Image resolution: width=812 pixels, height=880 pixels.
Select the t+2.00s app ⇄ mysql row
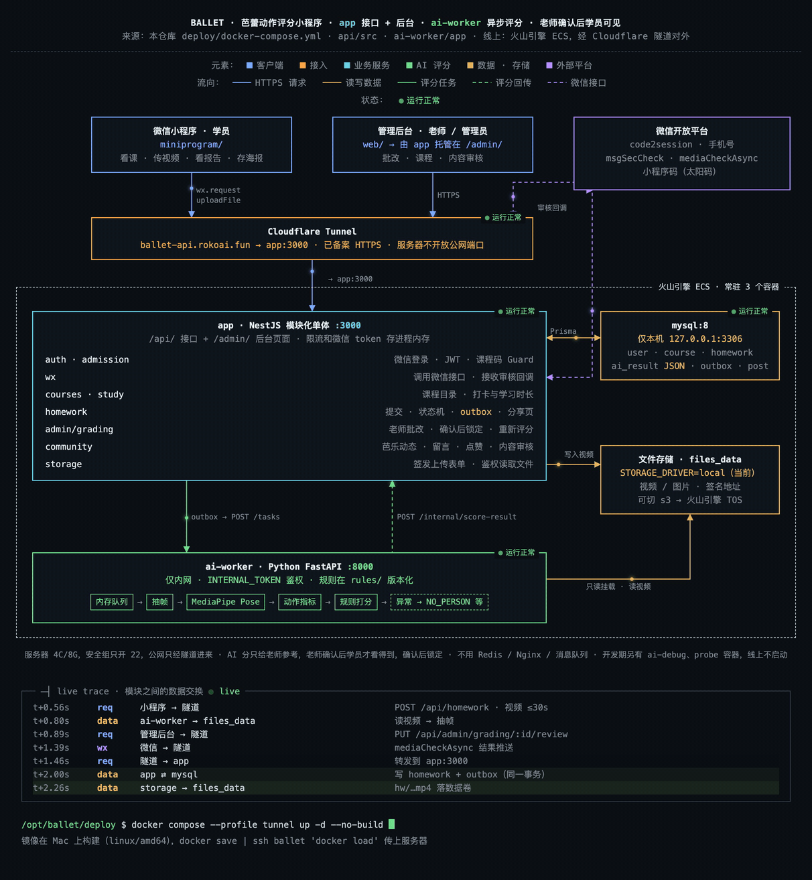[x=406, y=774]
